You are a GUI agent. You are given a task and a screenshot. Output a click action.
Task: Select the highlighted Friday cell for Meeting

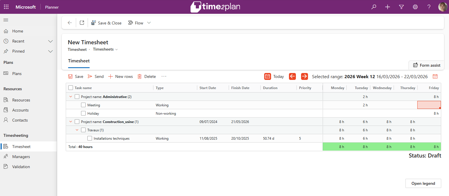(429, 105)
